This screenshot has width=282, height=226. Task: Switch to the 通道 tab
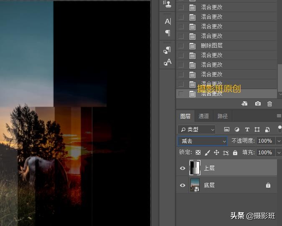(x=204, y=116)
